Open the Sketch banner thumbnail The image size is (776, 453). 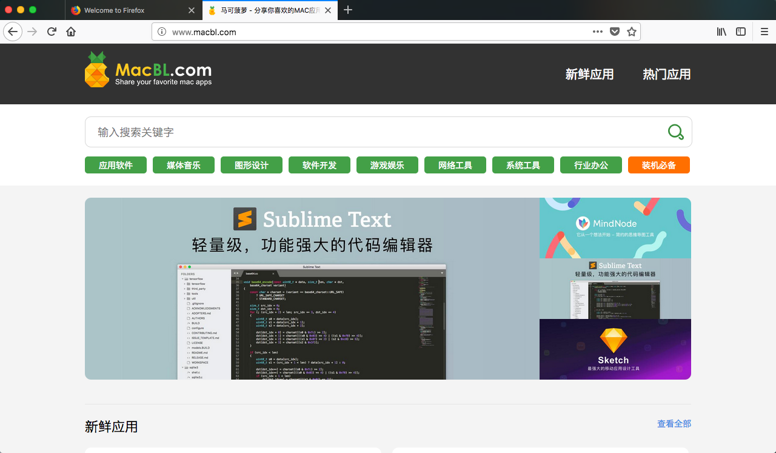tap(615, 349)
